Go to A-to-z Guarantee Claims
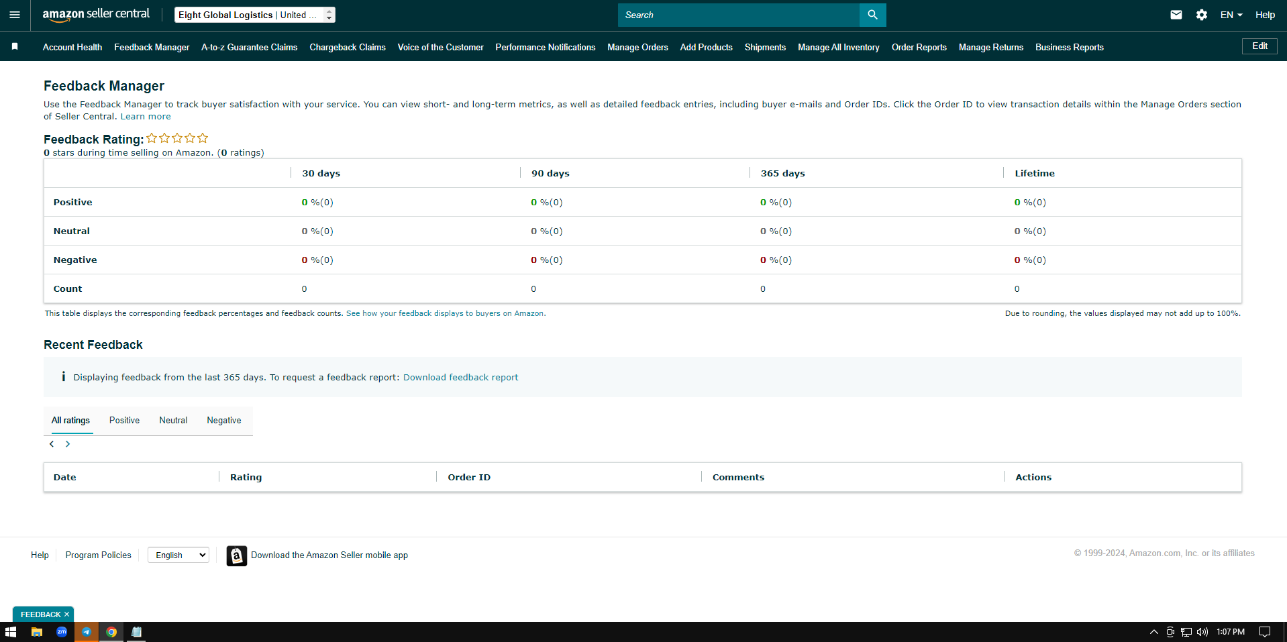The width and height of the screenshot is (1287, 642). click(249, 47)
